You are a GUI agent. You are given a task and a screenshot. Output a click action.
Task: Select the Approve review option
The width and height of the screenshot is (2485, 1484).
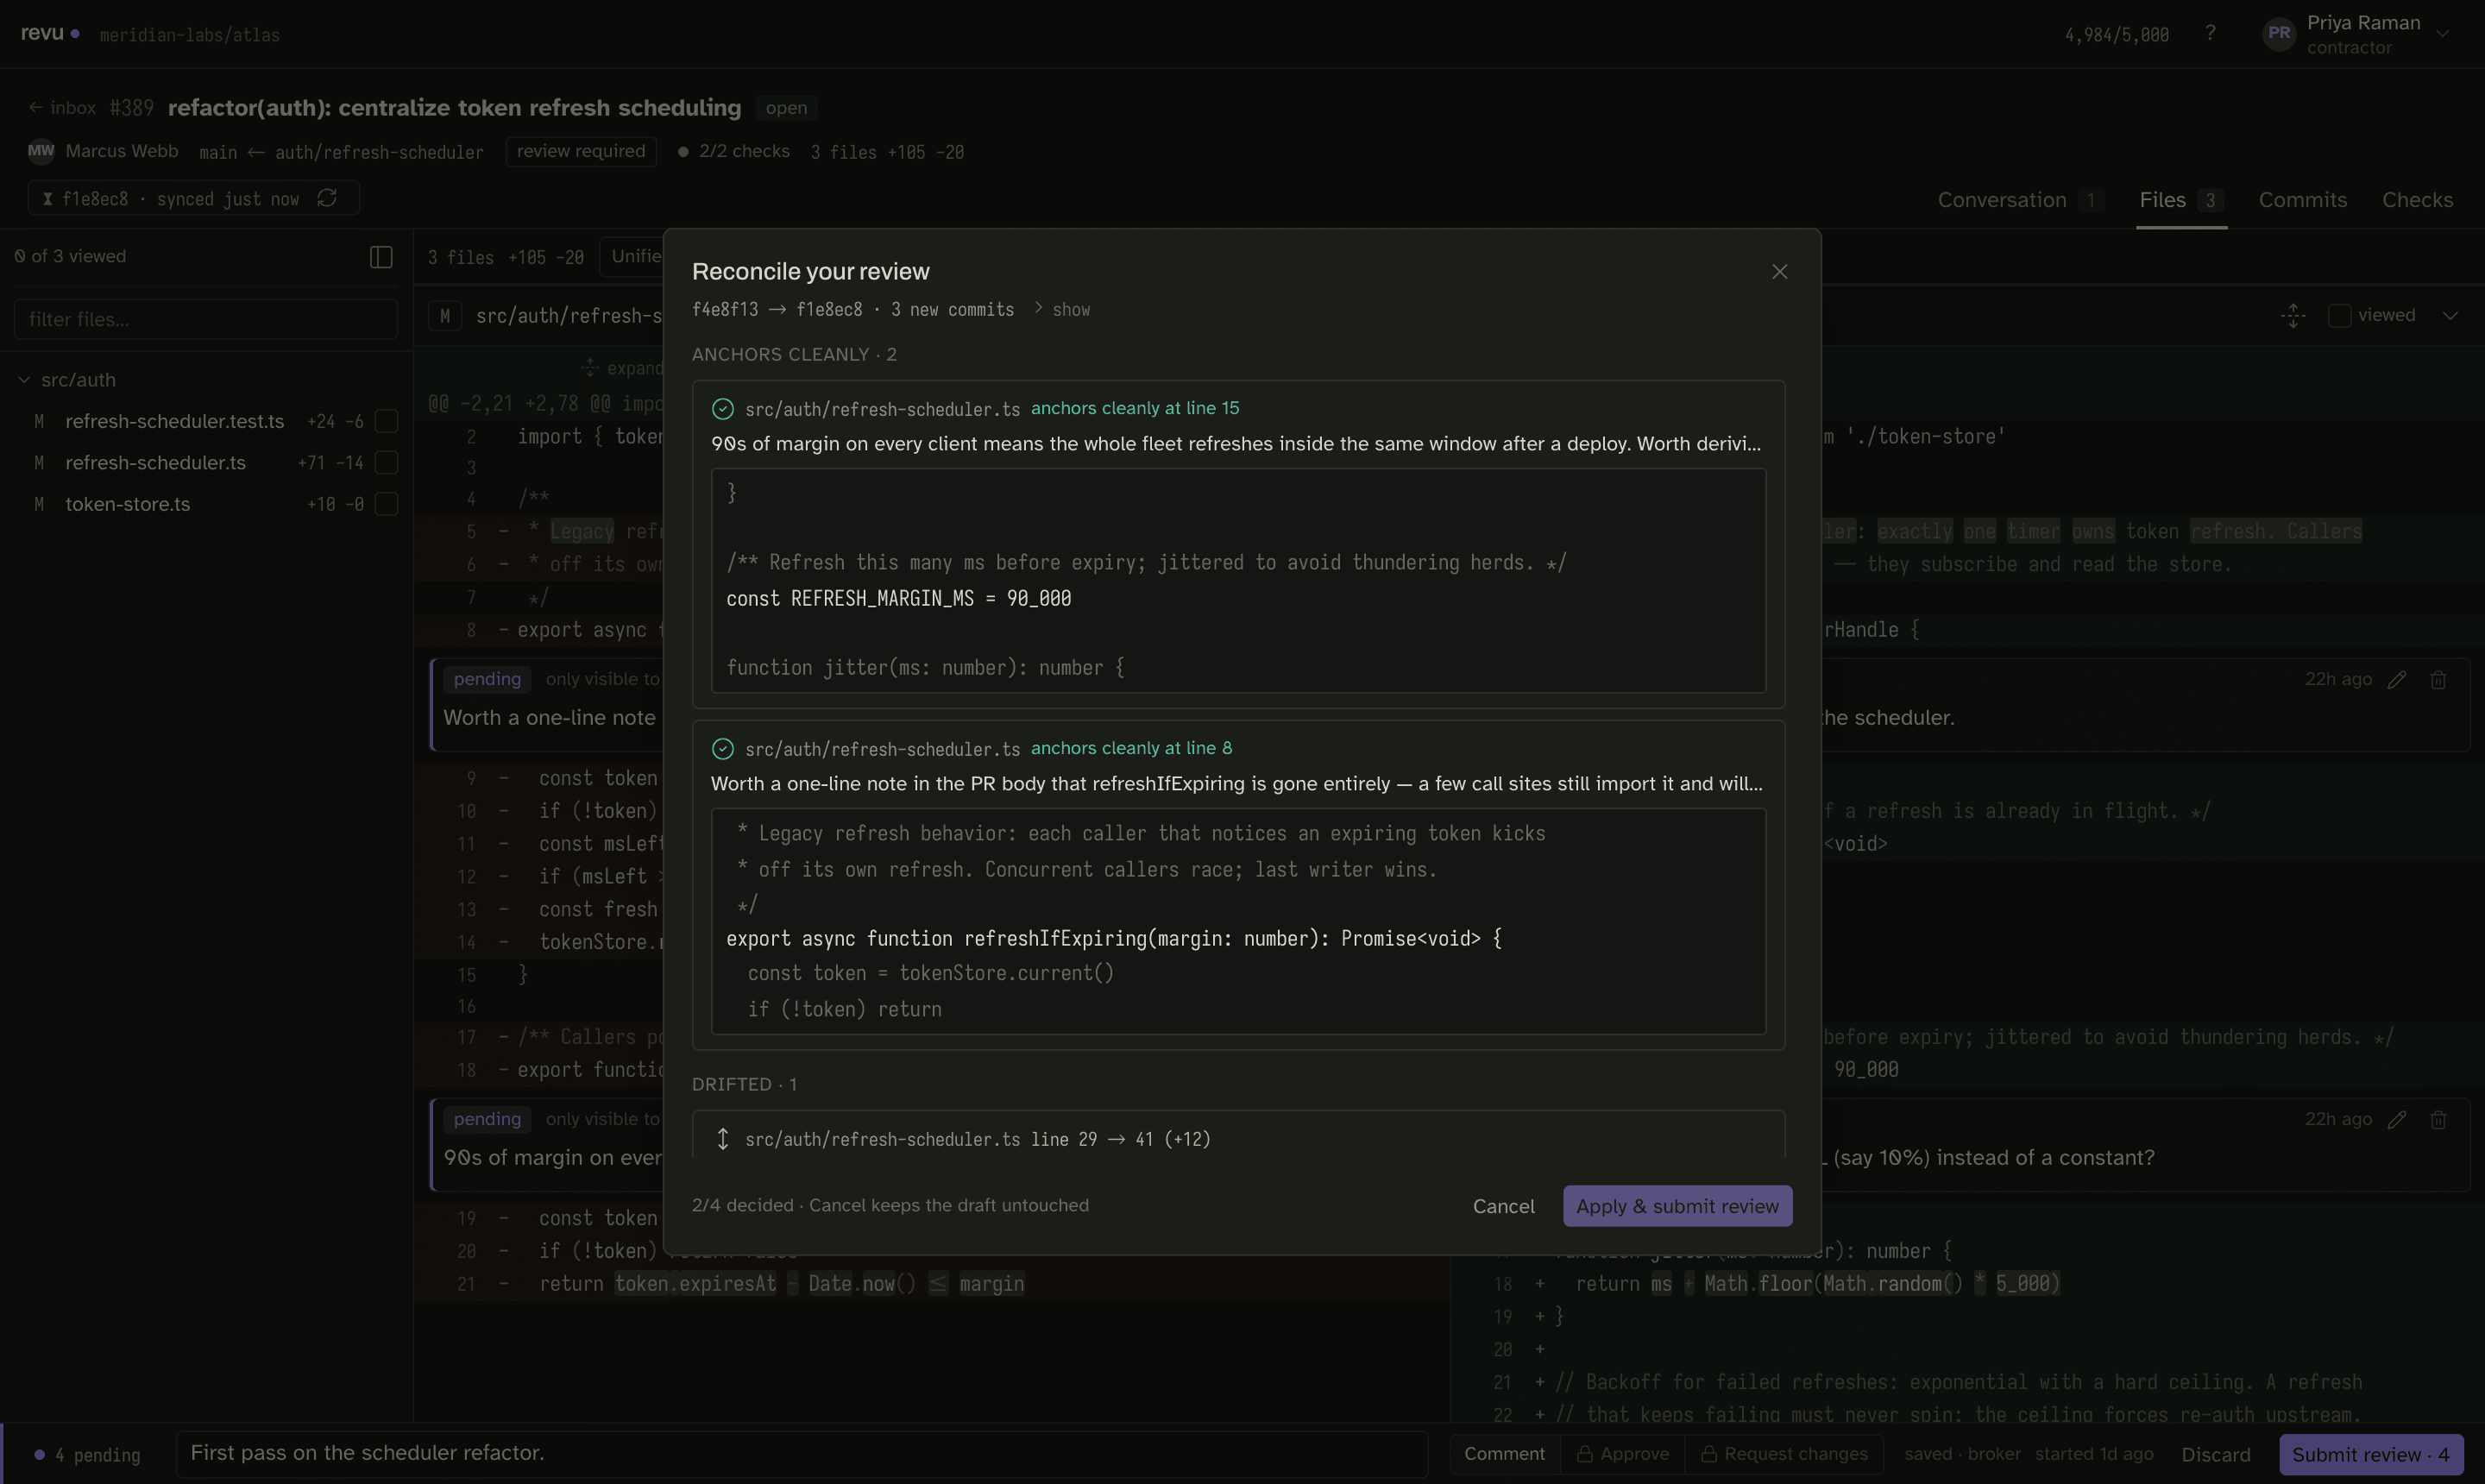pyautogui.click(x=1622, y=1454)
